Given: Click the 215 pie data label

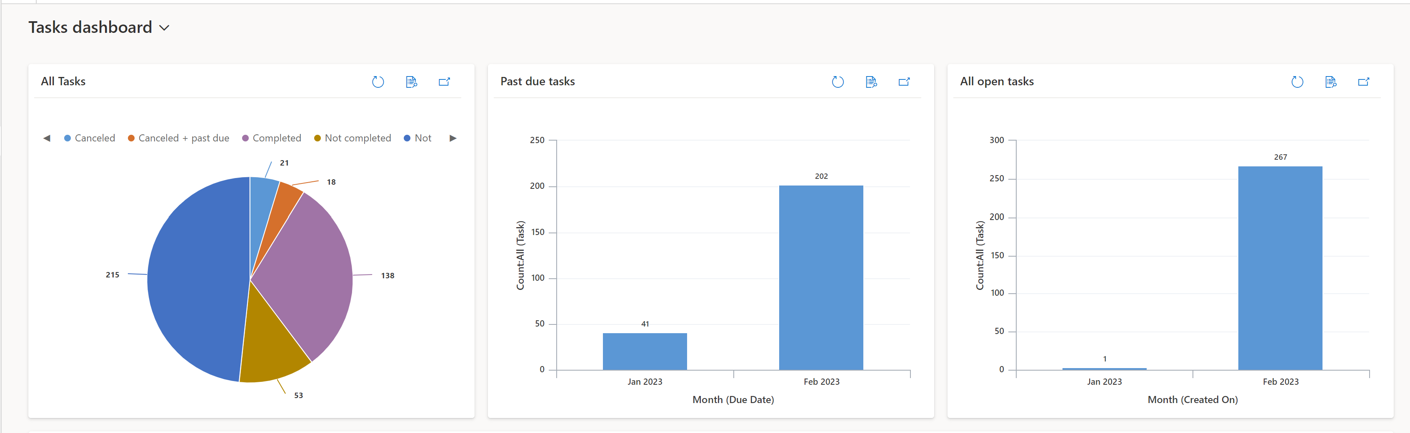Looking at the screenshot, I should (x=112, y=275).
